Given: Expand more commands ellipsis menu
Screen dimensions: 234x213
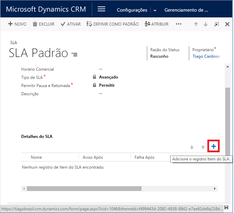Looking at the screenshot, I should pyautogui.click(x=179, y=24).
